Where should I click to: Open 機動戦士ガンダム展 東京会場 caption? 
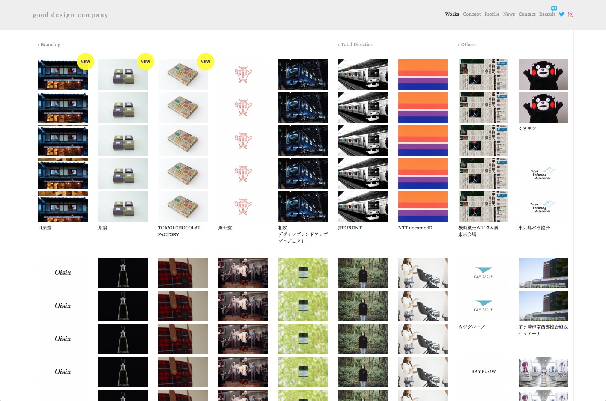click(x=478, y=231)
